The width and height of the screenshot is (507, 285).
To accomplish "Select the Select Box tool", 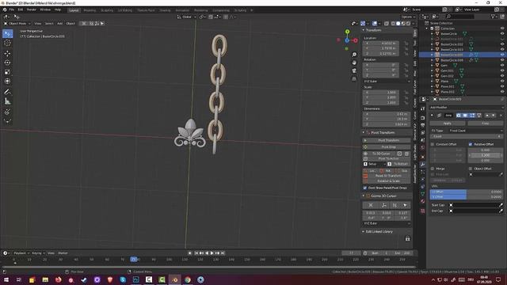I will coord(7,33).
